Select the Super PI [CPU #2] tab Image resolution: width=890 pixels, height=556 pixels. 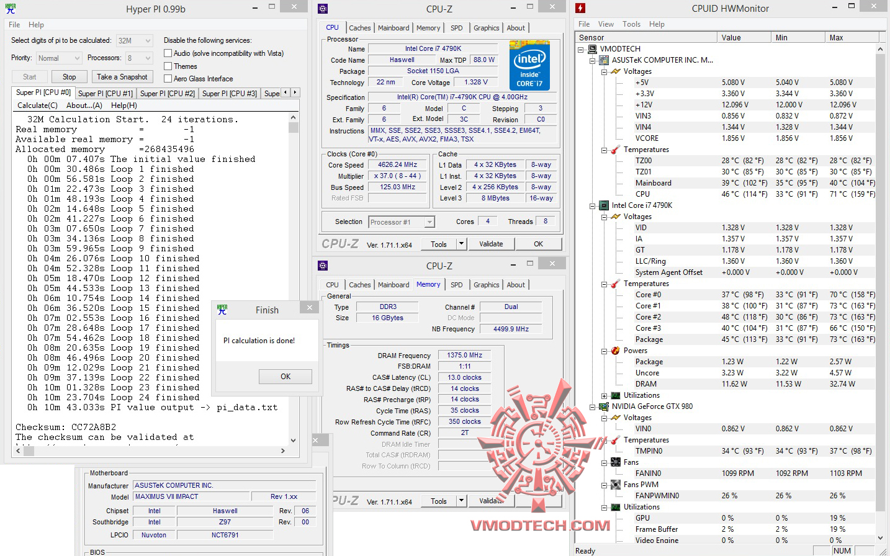(x=168, y=93)
